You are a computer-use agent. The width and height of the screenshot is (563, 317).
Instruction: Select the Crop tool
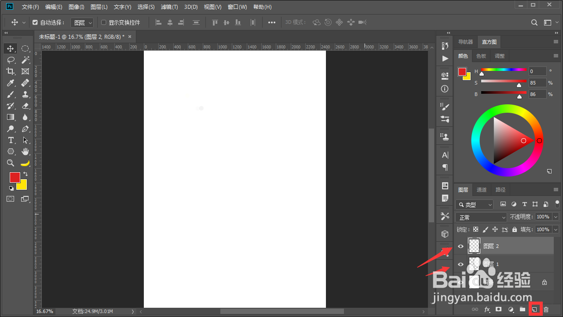click(11, 71)
